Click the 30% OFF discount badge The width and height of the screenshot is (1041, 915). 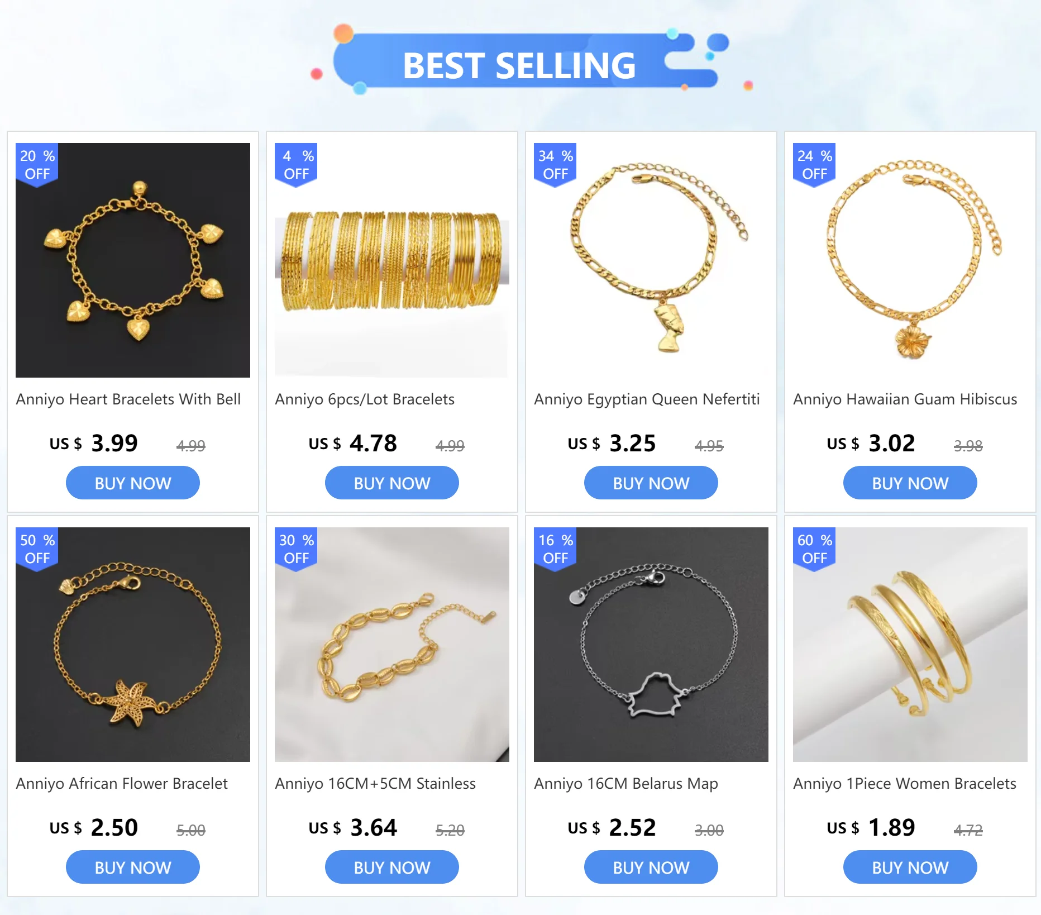pos(296,549)
